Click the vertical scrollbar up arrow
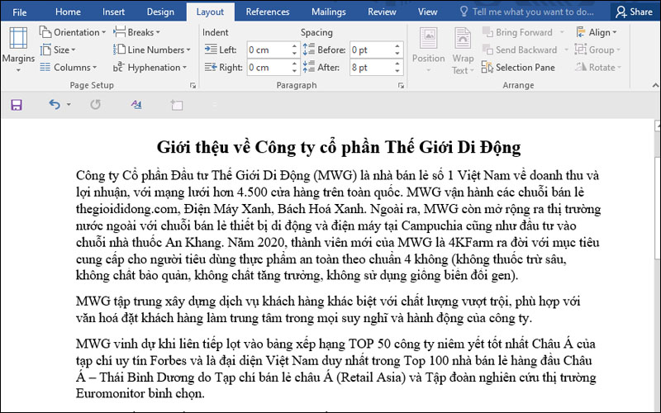Viewport: 661px width, 413px height. 657,126
